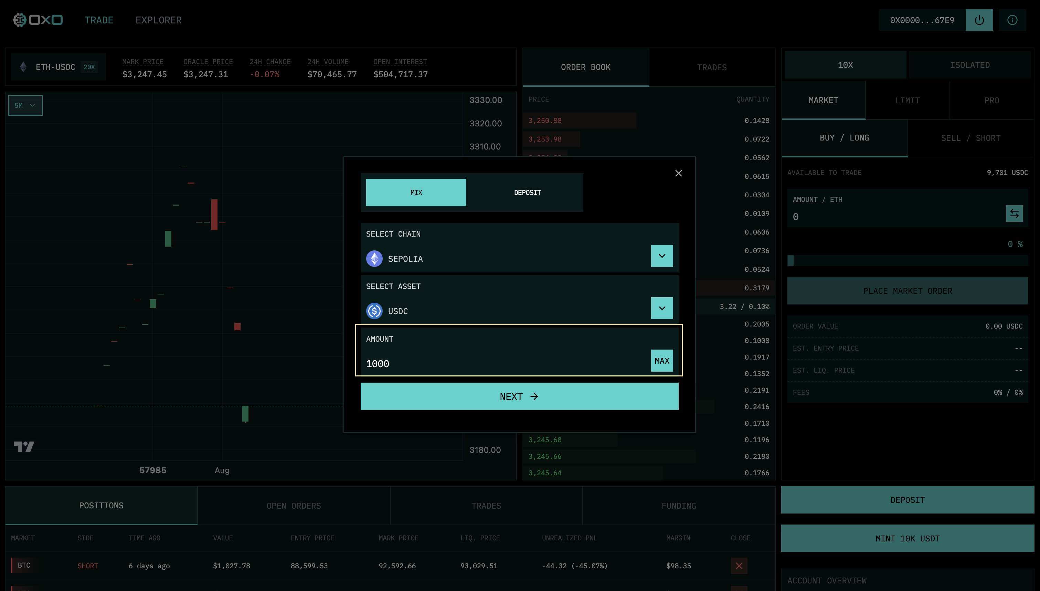This screenshot has height=591, width=1040.
Task: Open the 5M timeframe dropdown
Action: tap(25, 105)
